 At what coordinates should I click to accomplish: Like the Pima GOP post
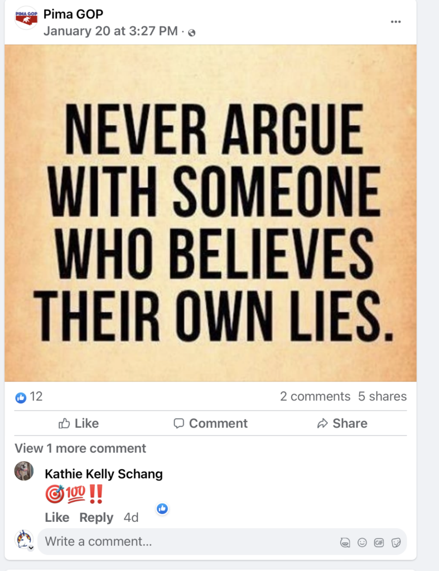[79, 423]
